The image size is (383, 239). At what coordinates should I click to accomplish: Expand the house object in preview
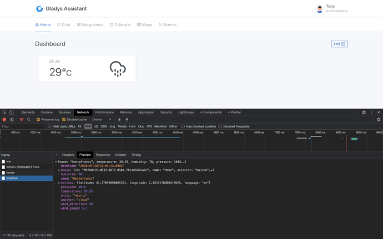coord(59,170)
